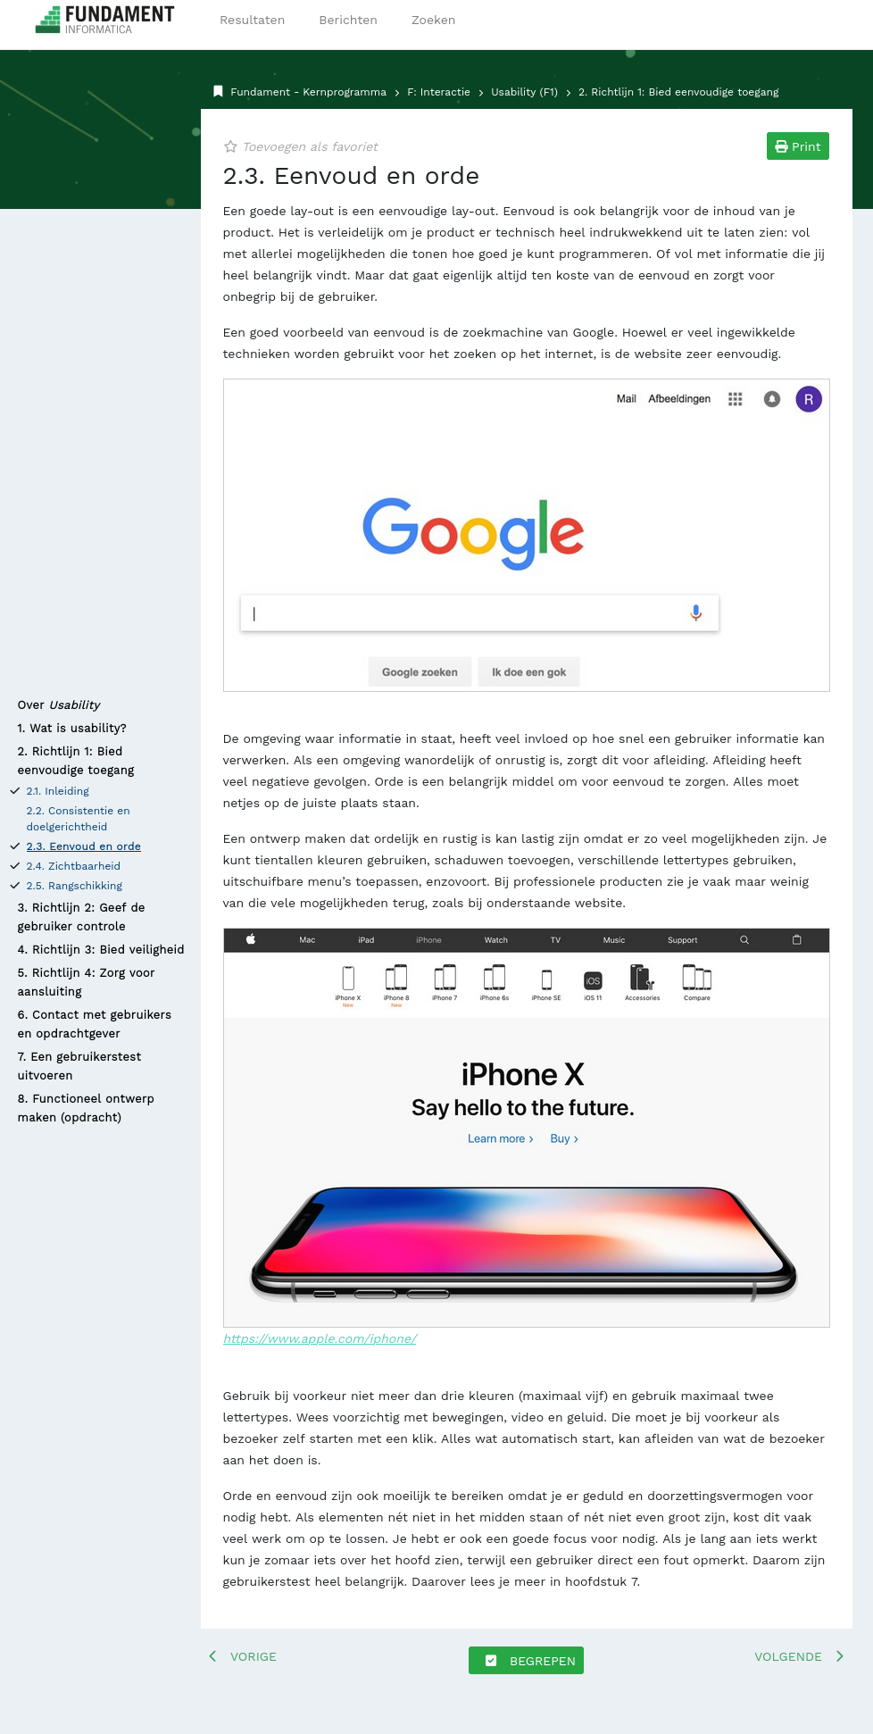The width and height of the screenshot is (873, 1734).
Task: Click the bookmark icon in the breadcrumb
Action: tap(218, 91)
